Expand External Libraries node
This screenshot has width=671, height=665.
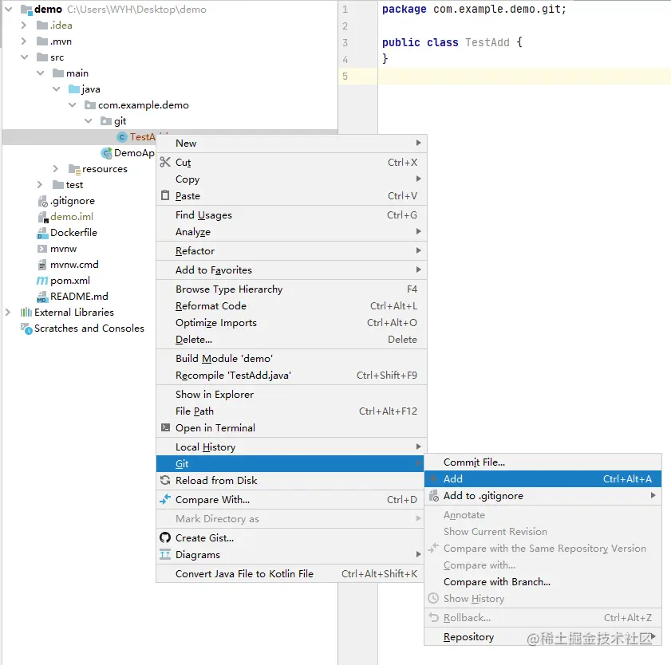pos(8,313)
